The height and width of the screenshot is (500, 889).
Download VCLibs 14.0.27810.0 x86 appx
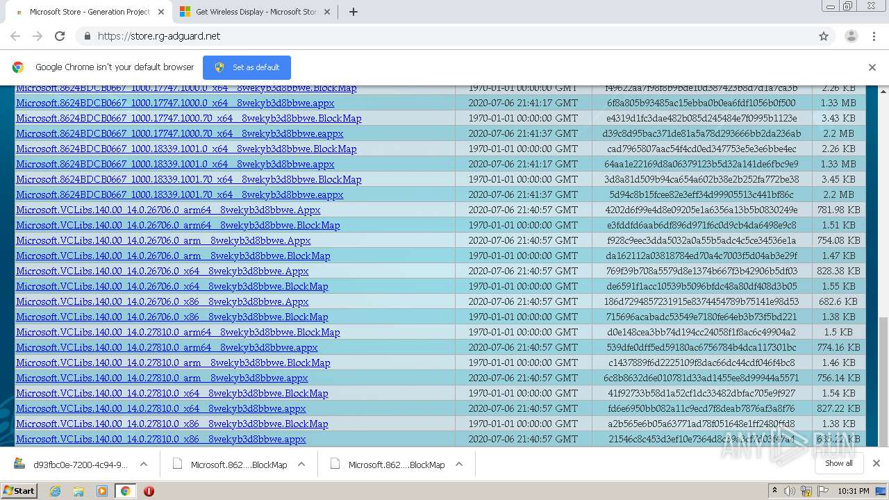point(160,440)
